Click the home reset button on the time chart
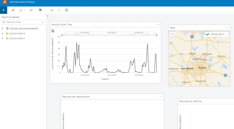Viewport: 234px width, 129px height. (x=53, y=31)
